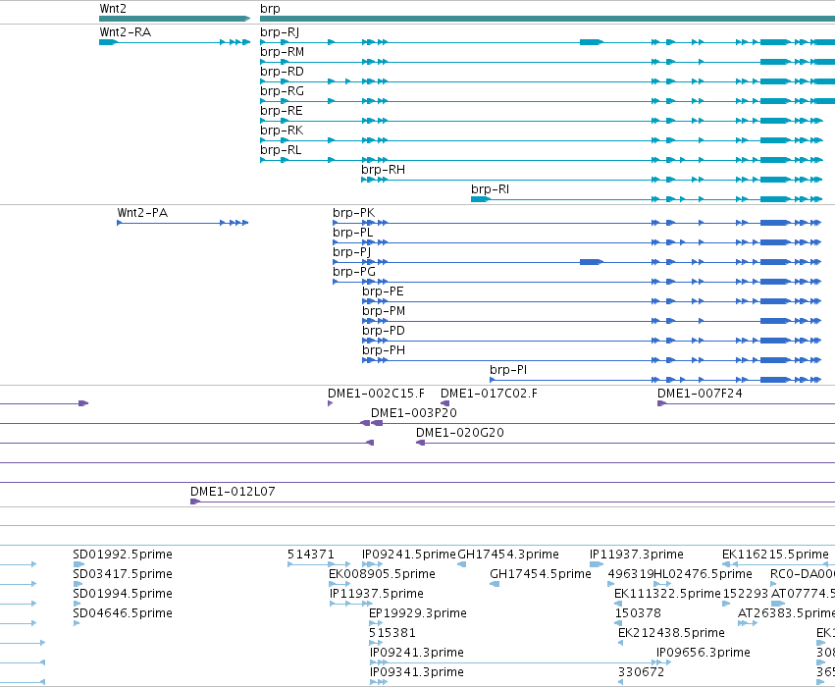
Task: Select the brp-RE transcript label
Action: click(x=282, y=111)
